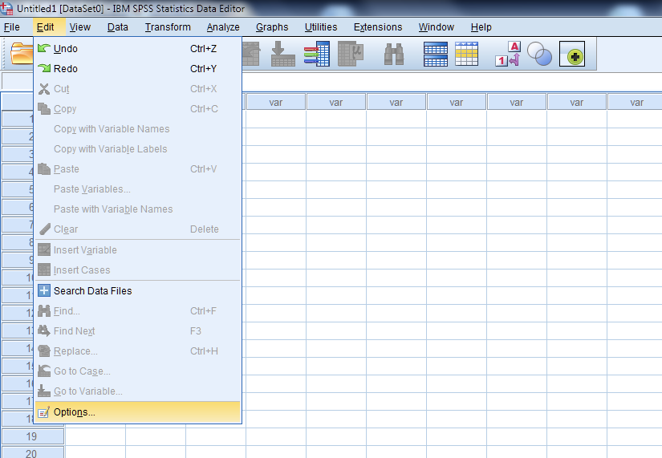
Task: Choose Search Data Files menu entry
Action: (92, 291)
